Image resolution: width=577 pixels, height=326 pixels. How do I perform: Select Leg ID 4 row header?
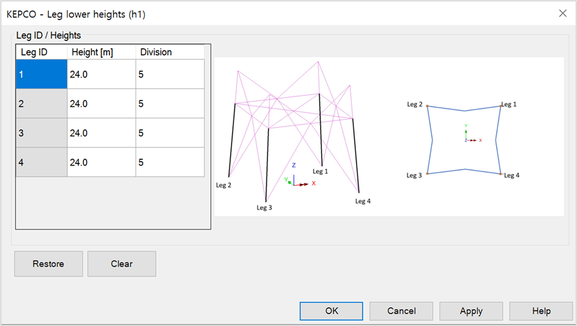(x=41, y=162)
